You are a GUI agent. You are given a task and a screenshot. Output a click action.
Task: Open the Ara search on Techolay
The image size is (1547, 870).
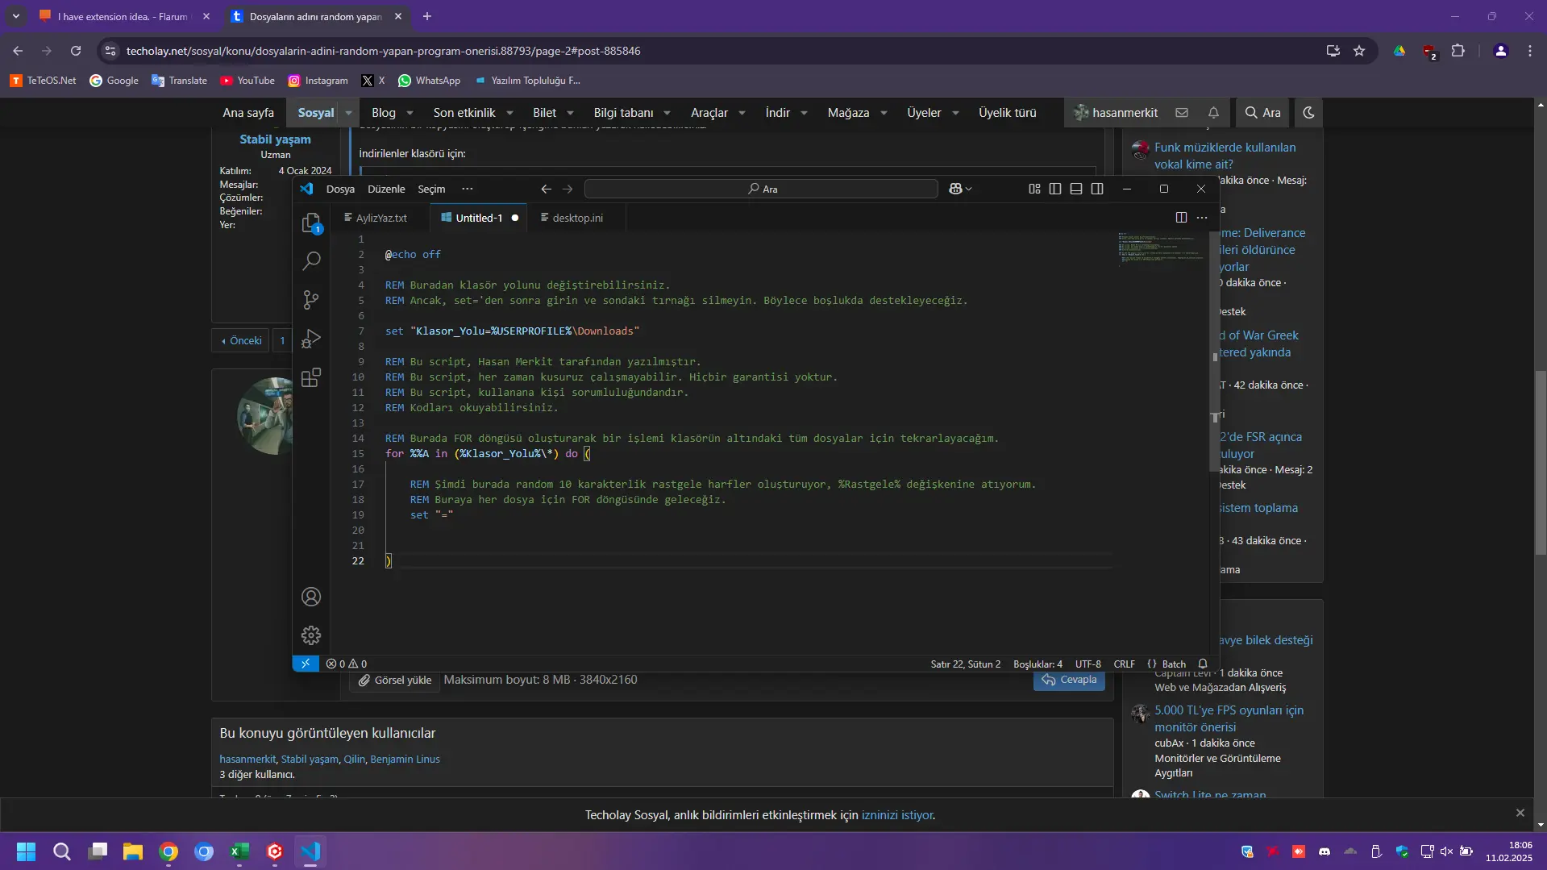pos(1262,113)
